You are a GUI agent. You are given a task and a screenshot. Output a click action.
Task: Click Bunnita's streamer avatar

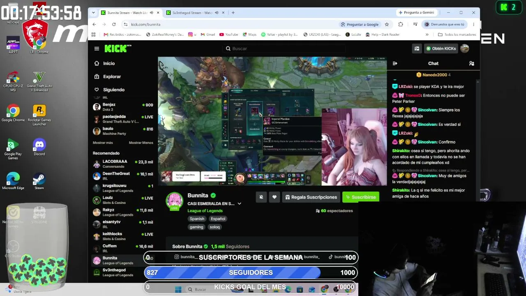[174, 200]
